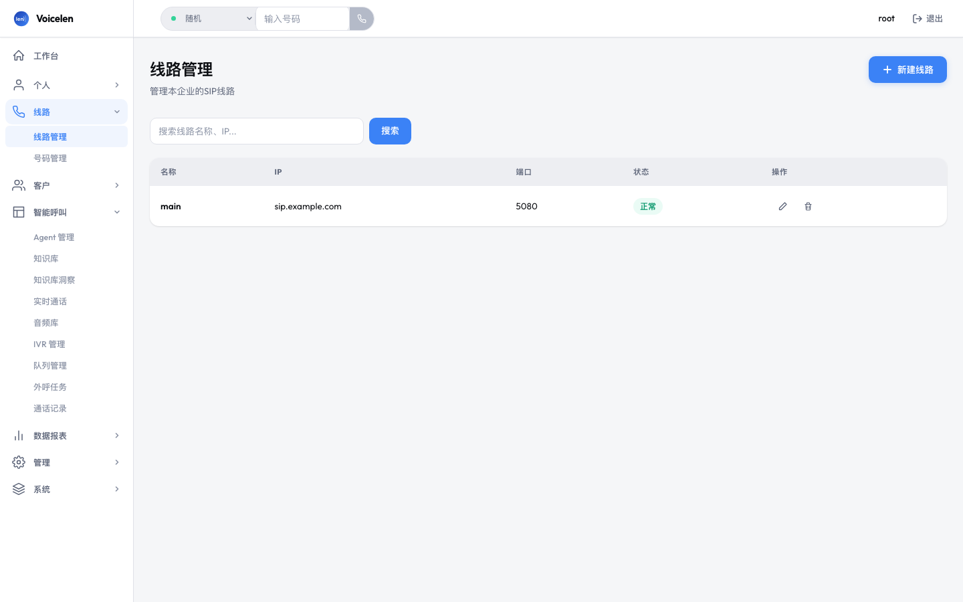Delete the main line via trash icon
This screenshot has width=963, height=602.
pos(808,206)
